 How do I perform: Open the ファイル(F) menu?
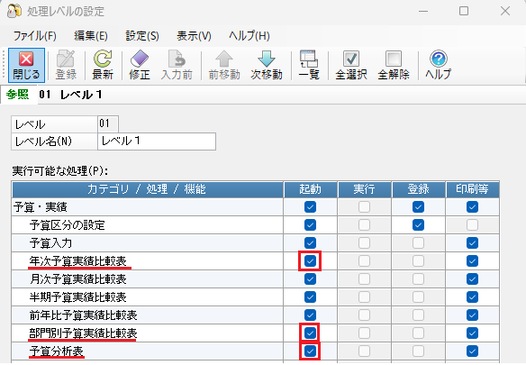click(34, 35)
